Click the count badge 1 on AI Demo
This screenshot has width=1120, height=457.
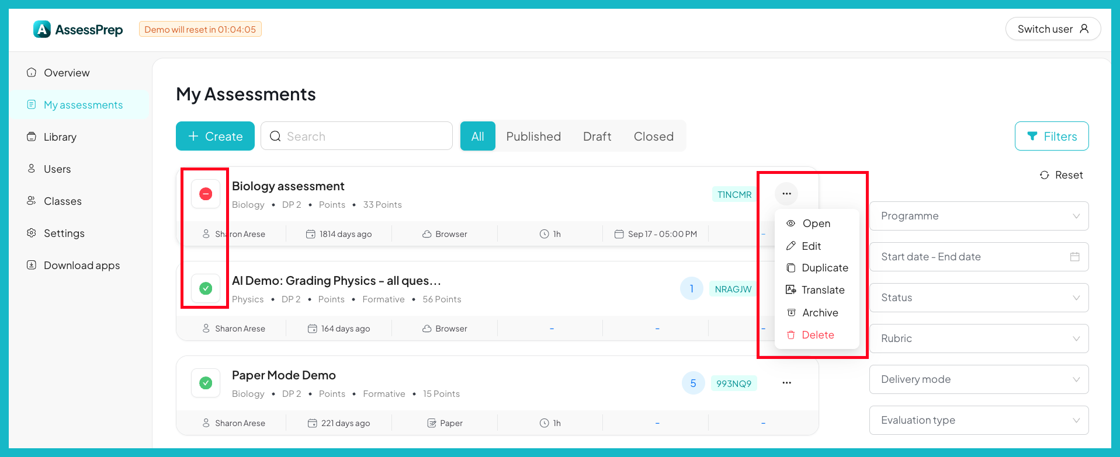pos(692,288)
